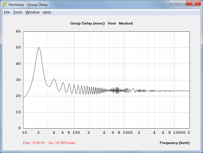
Task: Click the 50 msec peak of the curve
Action: (39, 47)
